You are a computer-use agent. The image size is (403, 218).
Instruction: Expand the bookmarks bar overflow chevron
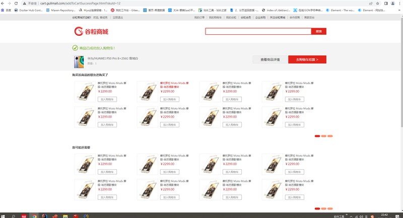[399, 10]
